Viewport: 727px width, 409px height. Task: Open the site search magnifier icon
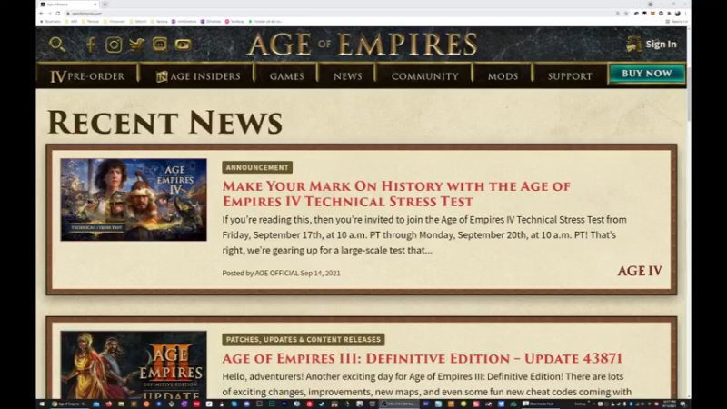[x=57, y=45]
